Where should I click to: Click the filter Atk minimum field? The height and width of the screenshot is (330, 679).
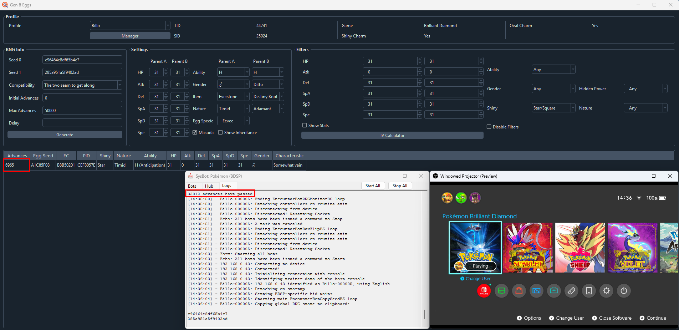tap(392, 72)
